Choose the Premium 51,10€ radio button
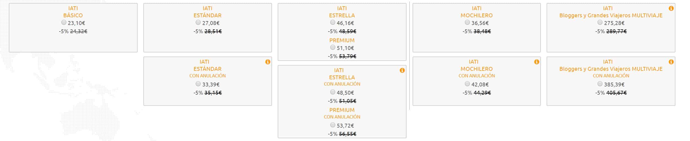 [333, 47]
